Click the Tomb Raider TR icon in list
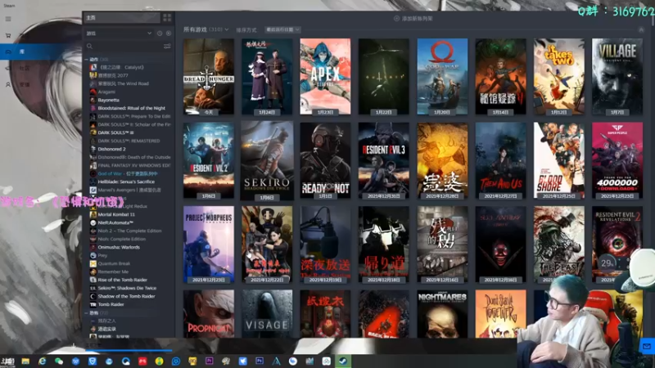This screenshot has height=368, width=655. [x=93, y=304]
